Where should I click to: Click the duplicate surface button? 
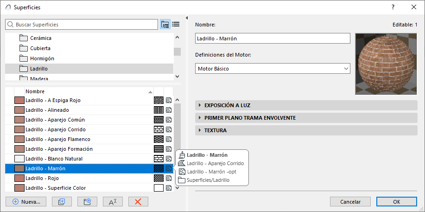pos(59,201)
